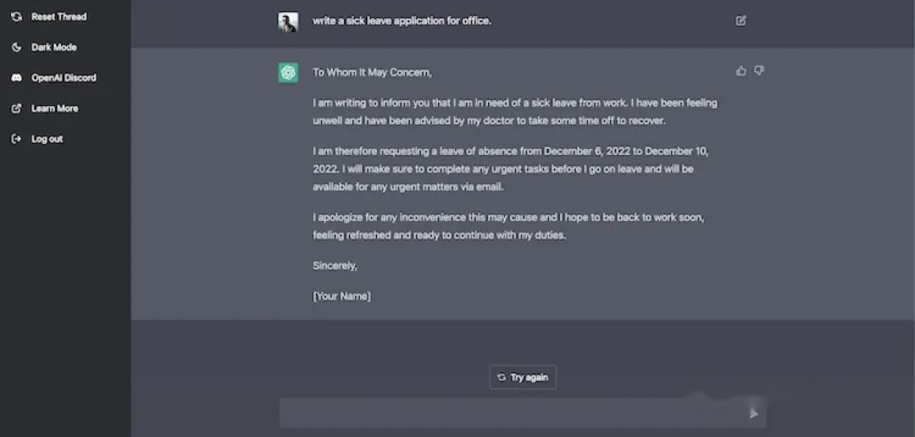Click the Discord logo icon
Screen dimensions: 915x437
tap(16, 78)
